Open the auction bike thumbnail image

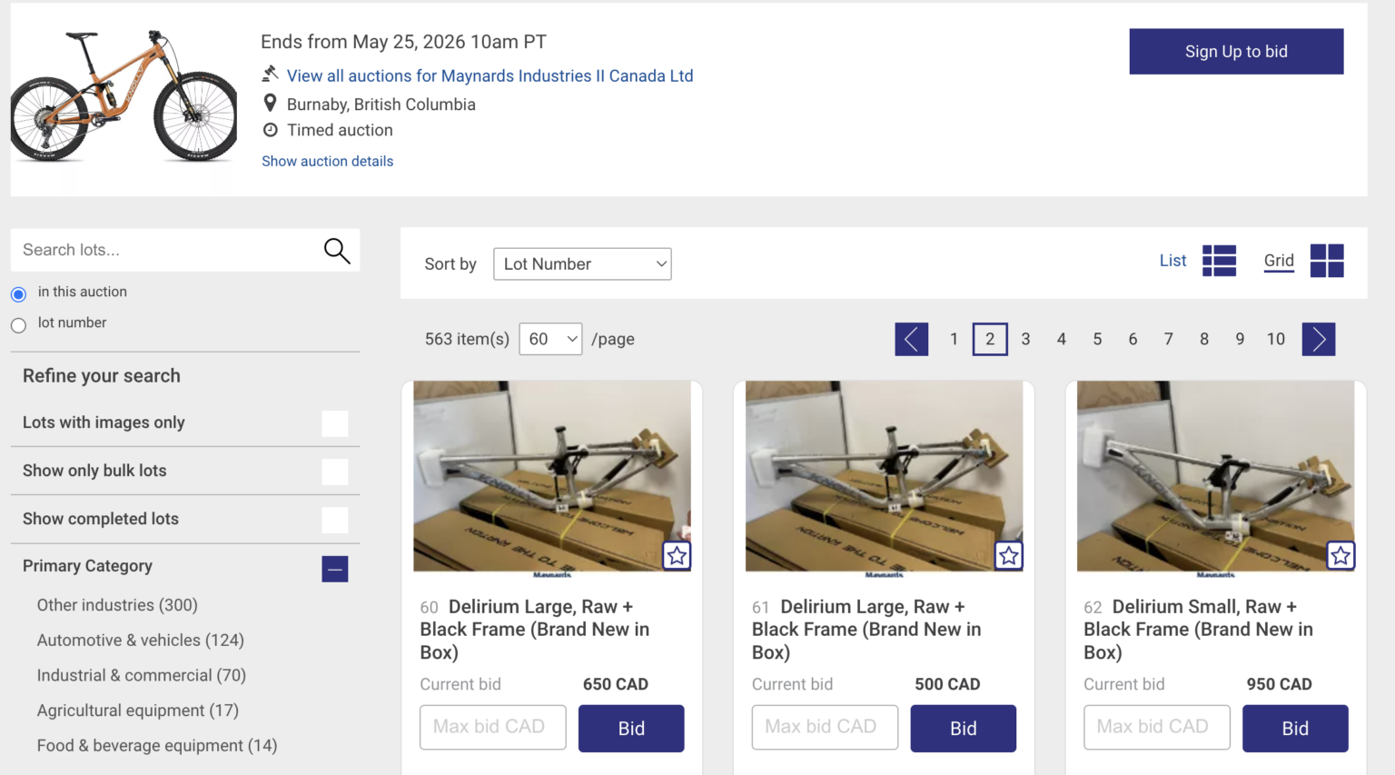(124, 98)
